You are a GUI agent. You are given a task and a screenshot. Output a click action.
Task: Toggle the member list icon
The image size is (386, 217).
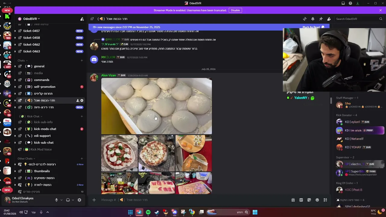click(329, 19)
